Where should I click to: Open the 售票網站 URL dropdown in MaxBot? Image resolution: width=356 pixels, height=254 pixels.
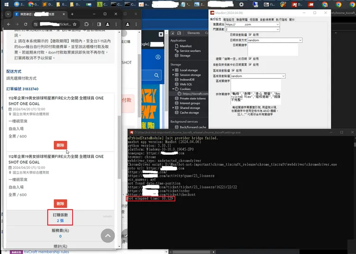278,24
